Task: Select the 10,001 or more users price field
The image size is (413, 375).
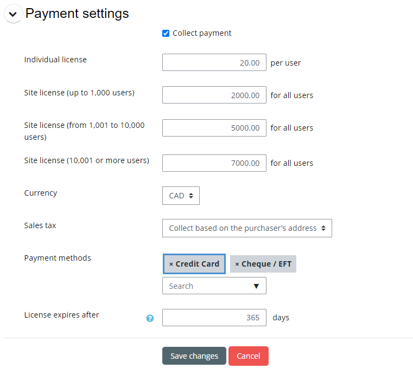Action: click(214, 163)
